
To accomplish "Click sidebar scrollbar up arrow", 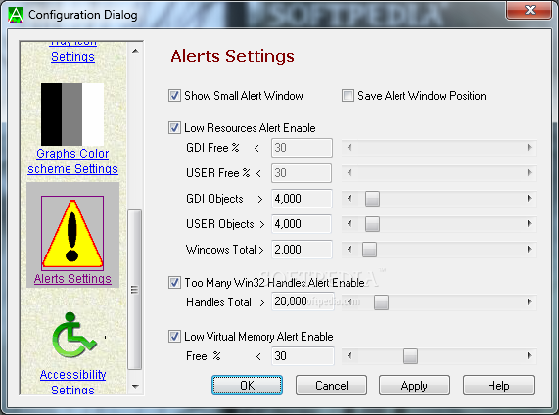I will point(135,51).
